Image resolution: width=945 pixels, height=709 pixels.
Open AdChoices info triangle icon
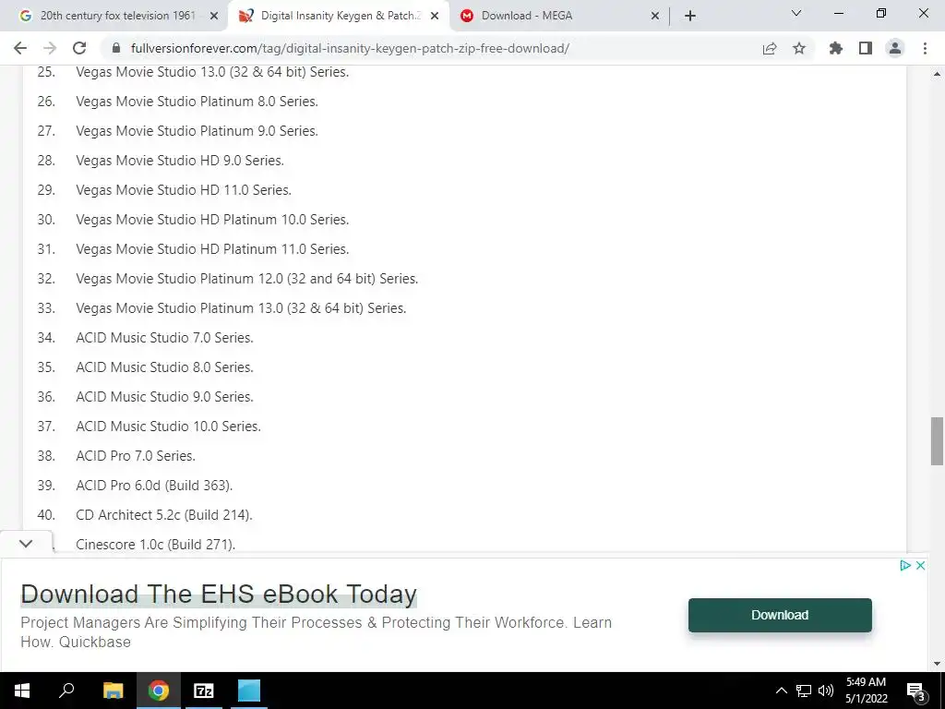coord(904,566)
